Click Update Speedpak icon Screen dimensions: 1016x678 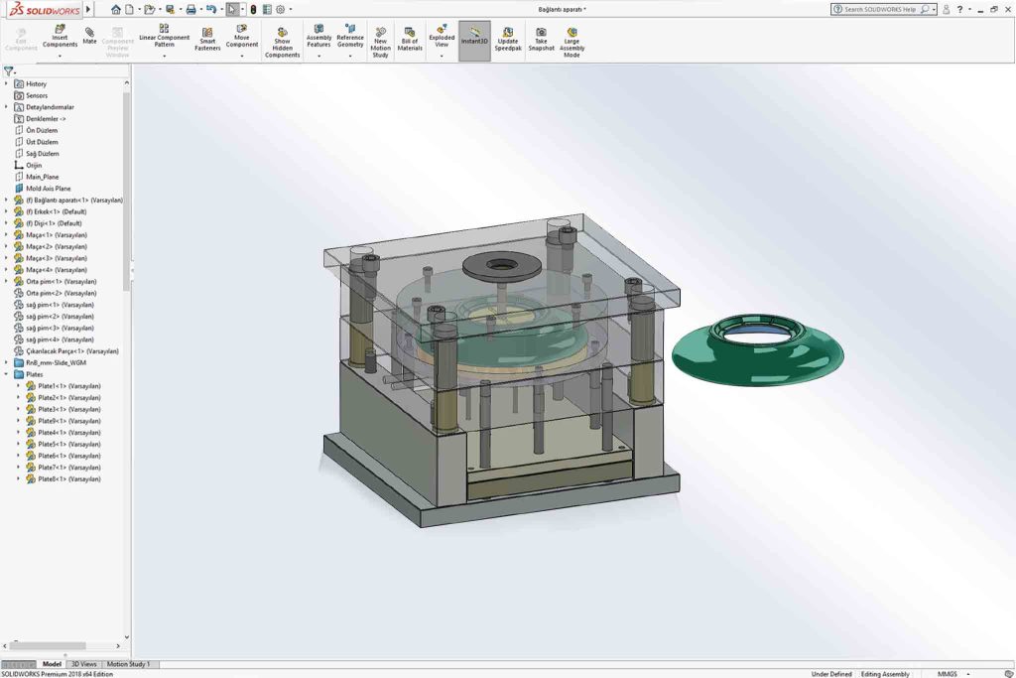tap(508, 34)
